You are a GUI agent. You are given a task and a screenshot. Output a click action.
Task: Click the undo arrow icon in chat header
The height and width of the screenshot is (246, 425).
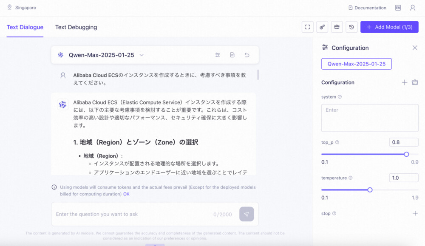pos(246,55)
